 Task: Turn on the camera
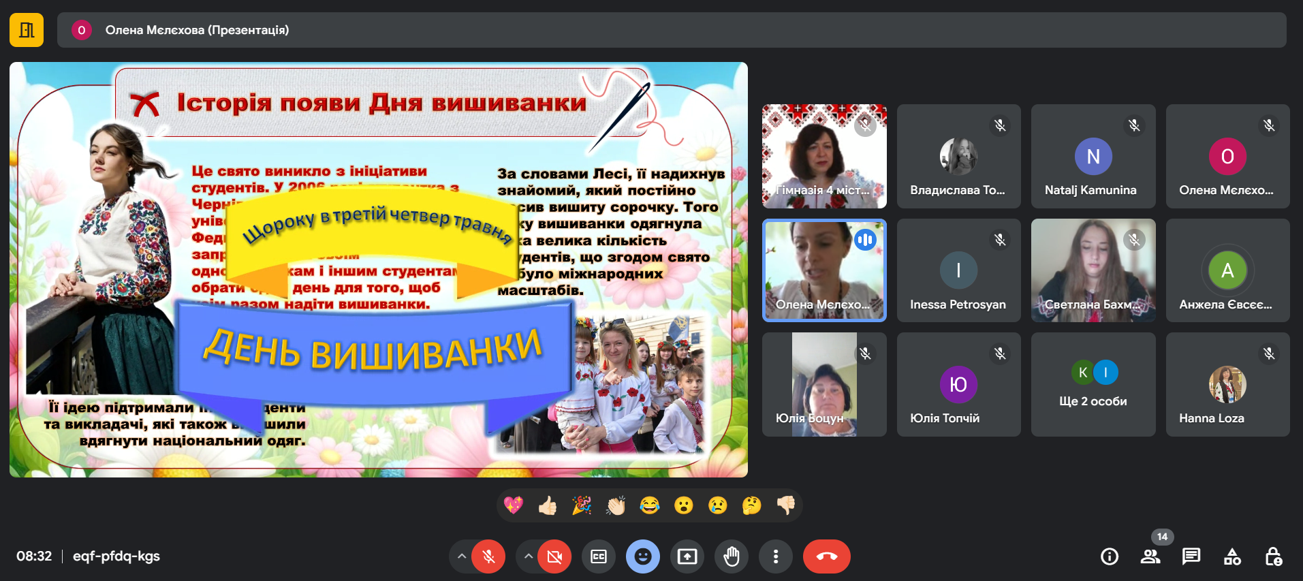[554, 556]
